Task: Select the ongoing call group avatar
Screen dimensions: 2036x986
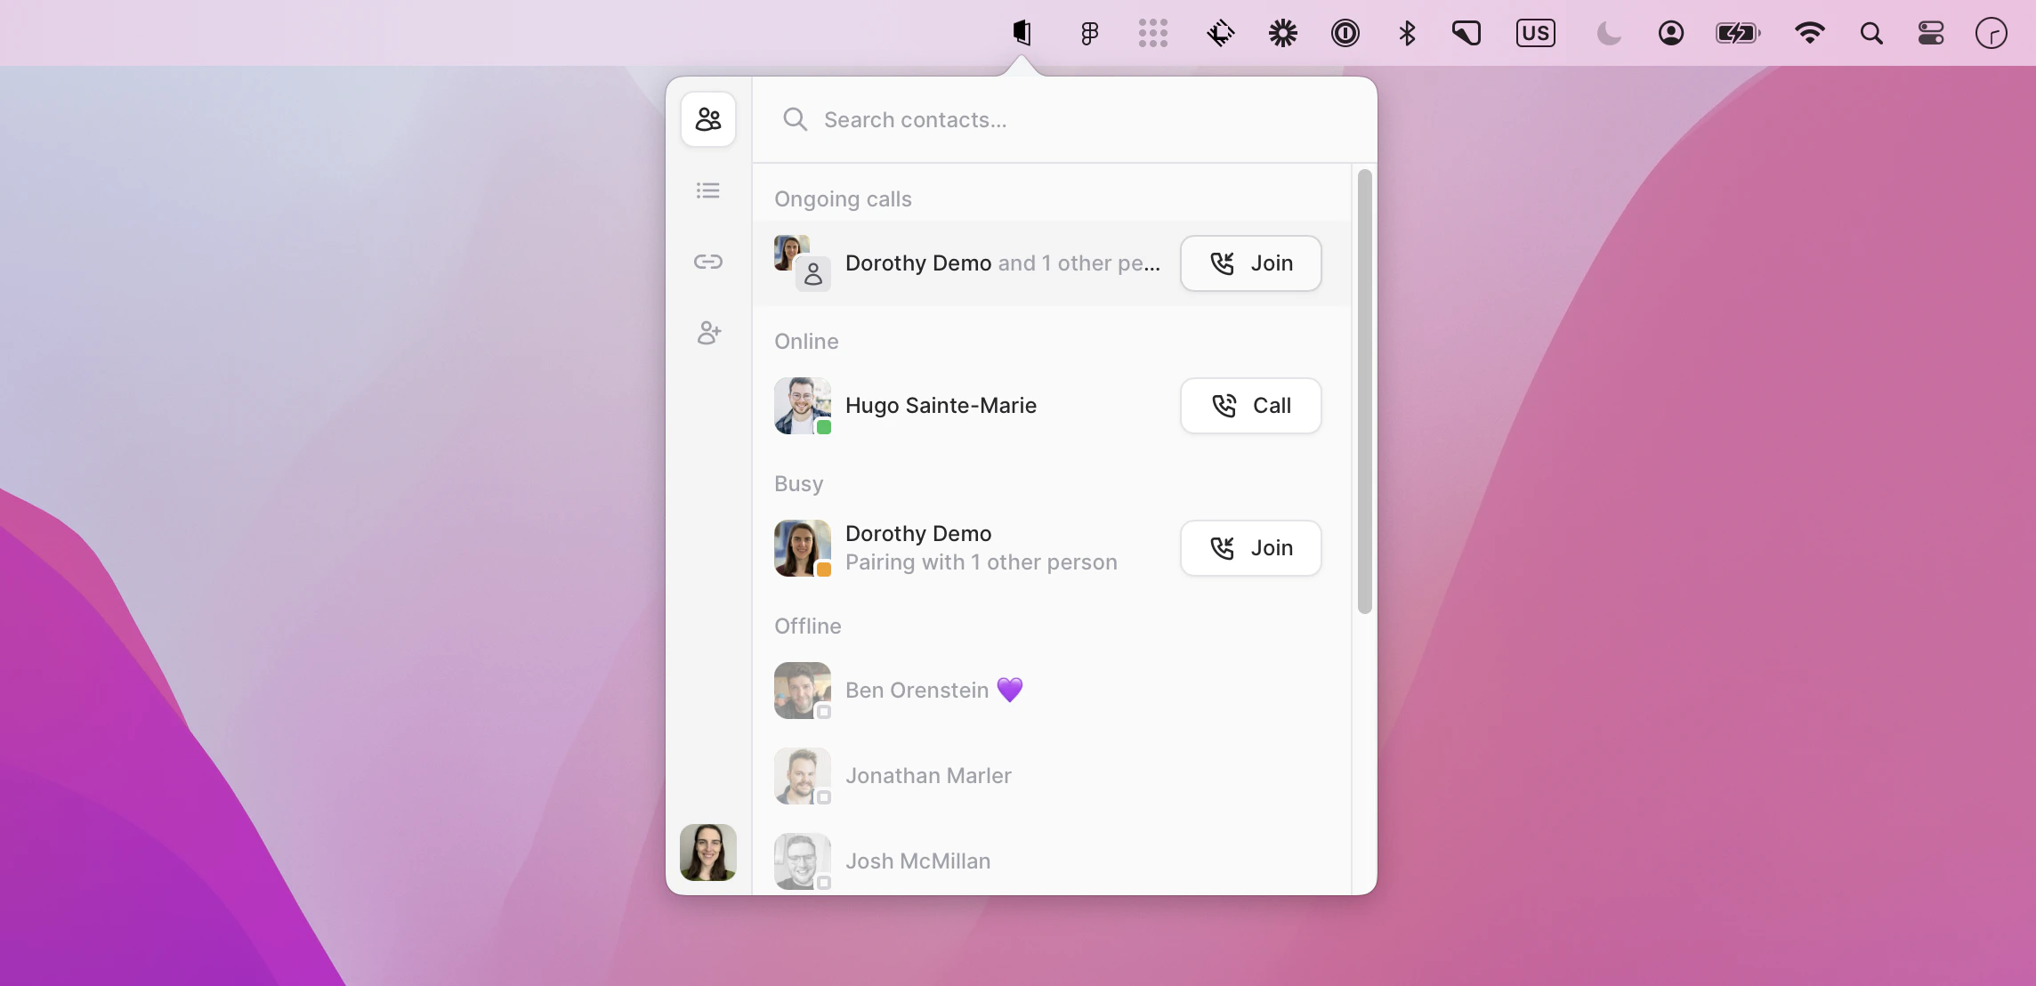Action: (803, 263)
